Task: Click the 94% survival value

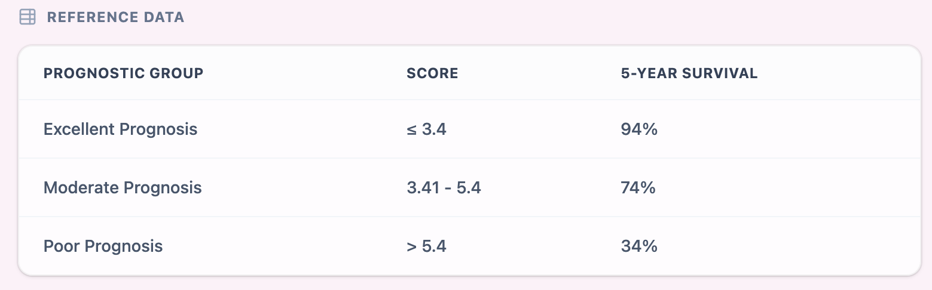Action: (639, 129)
